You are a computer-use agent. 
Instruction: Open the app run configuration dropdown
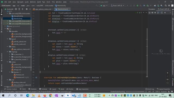point(104,5)
